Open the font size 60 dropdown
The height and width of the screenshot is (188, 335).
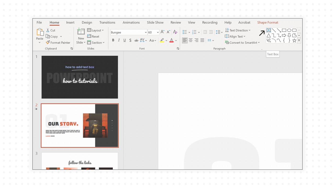[158, 32]
